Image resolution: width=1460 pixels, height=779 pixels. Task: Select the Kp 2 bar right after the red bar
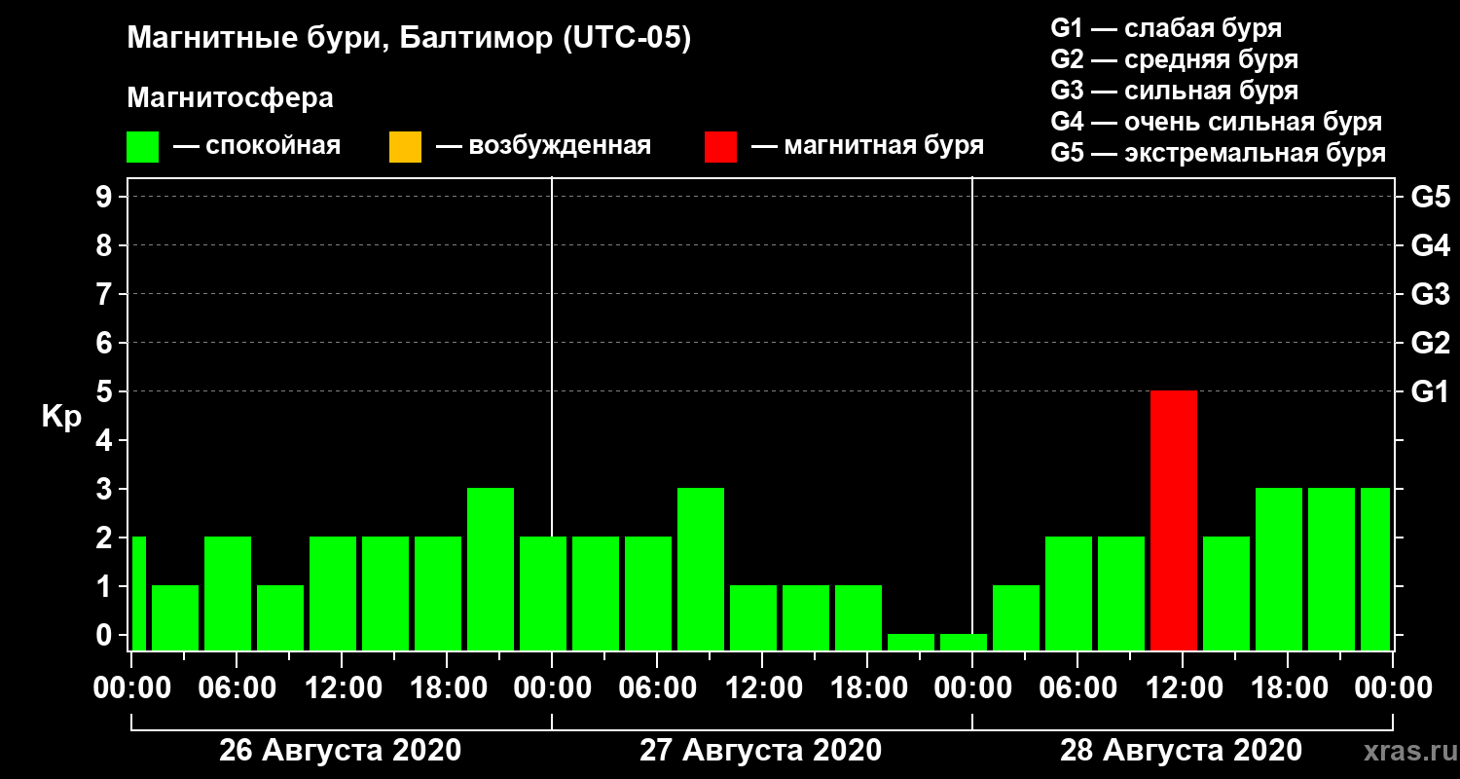1226,594
